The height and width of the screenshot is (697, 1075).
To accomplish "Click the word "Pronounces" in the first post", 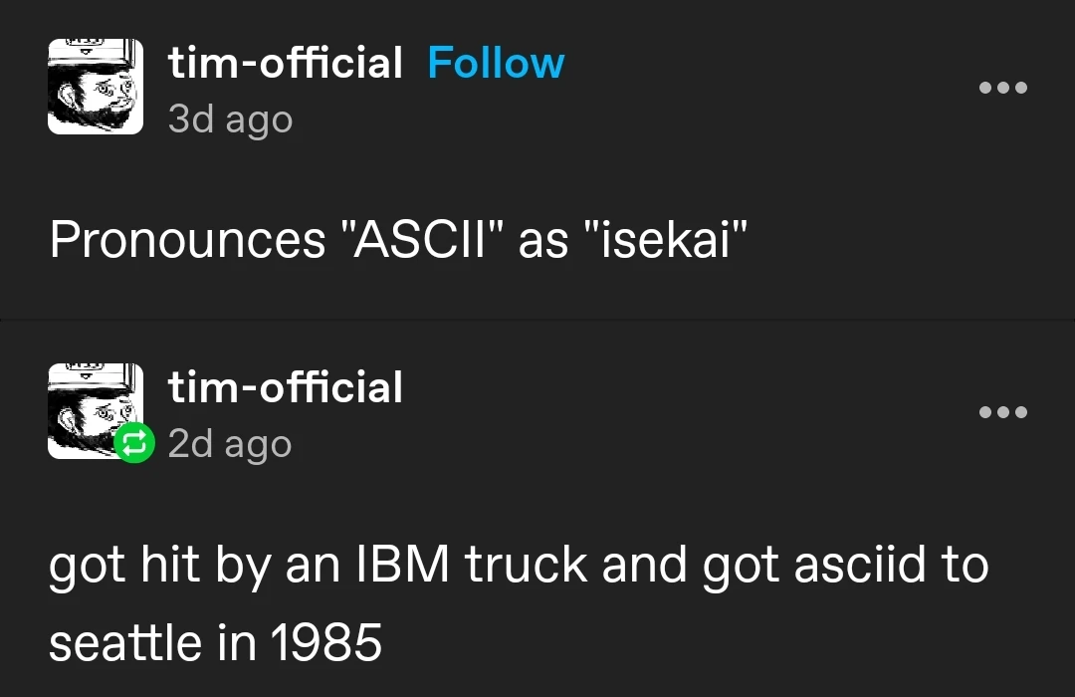I will (x=187, y=241).
